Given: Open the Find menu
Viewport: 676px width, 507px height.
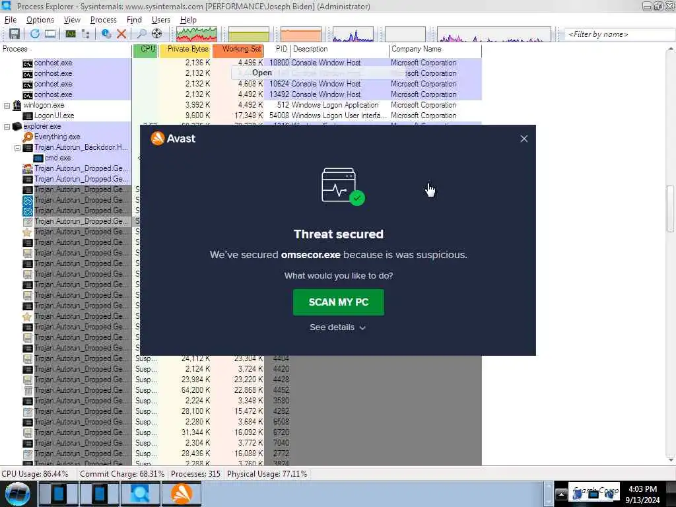Looking at the screenshot, I should tap(134, 20).
